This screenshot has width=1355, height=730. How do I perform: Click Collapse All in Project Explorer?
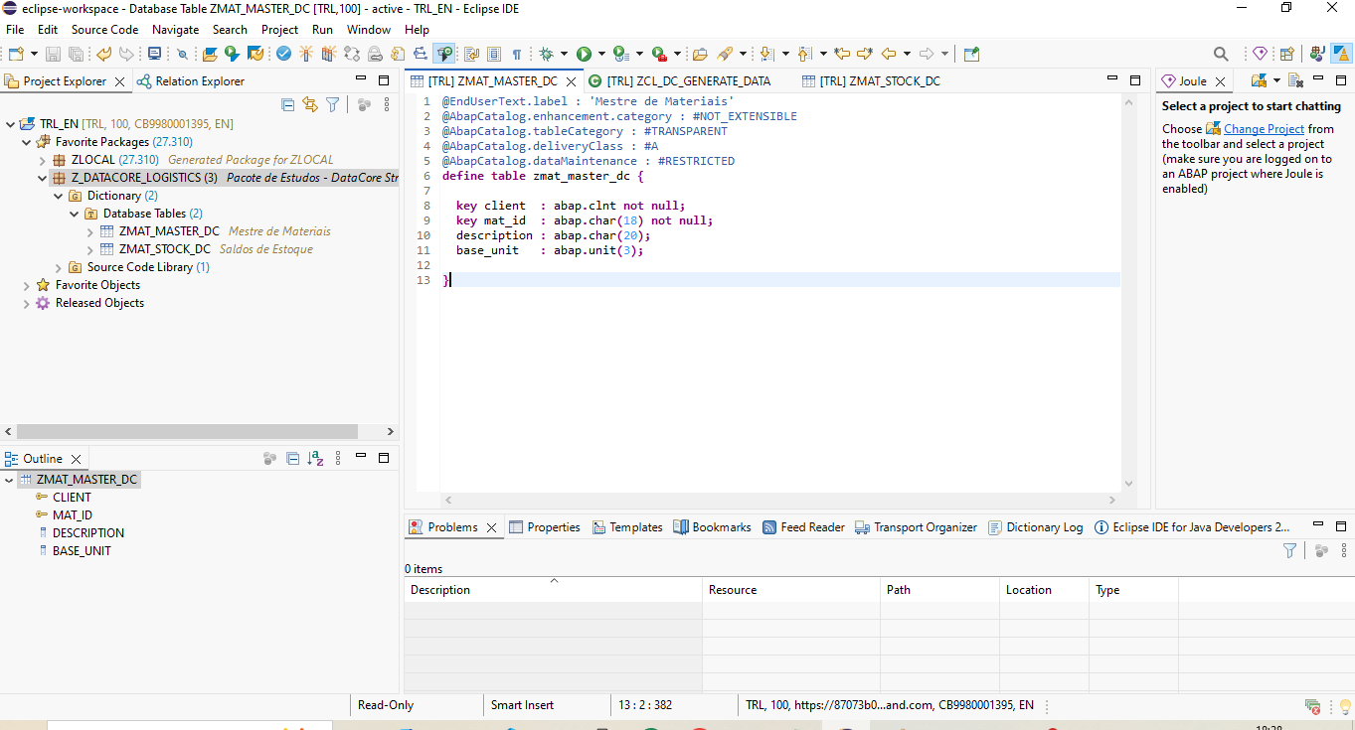(288, 104)
